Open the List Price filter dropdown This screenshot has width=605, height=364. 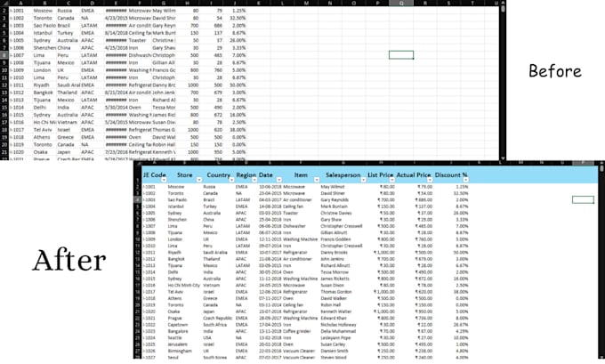tap(392, 180)
